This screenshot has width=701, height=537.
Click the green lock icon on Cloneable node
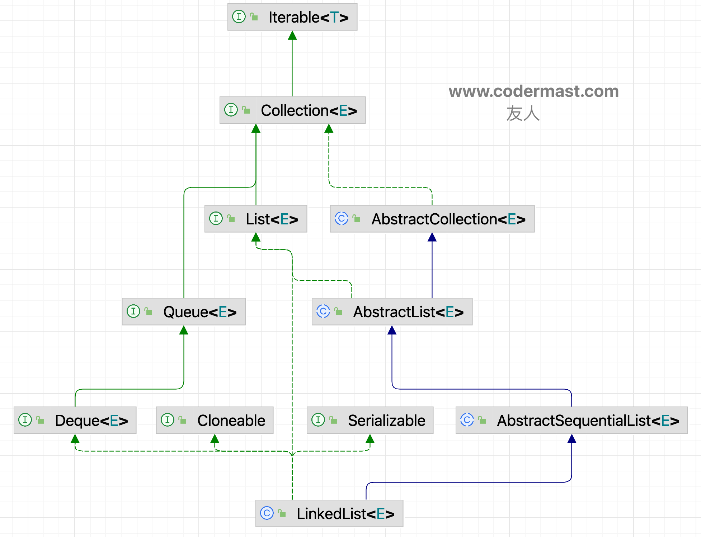pyautogui.click(x=182, y=420)
